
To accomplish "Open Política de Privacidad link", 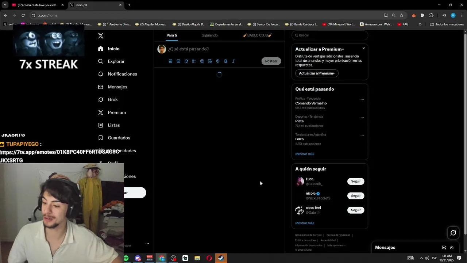I will (338, 235).
